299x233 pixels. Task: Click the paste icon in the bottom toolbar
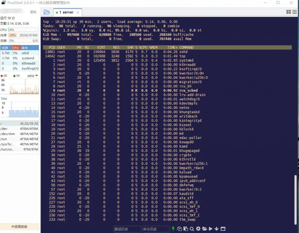click(186, 229)
